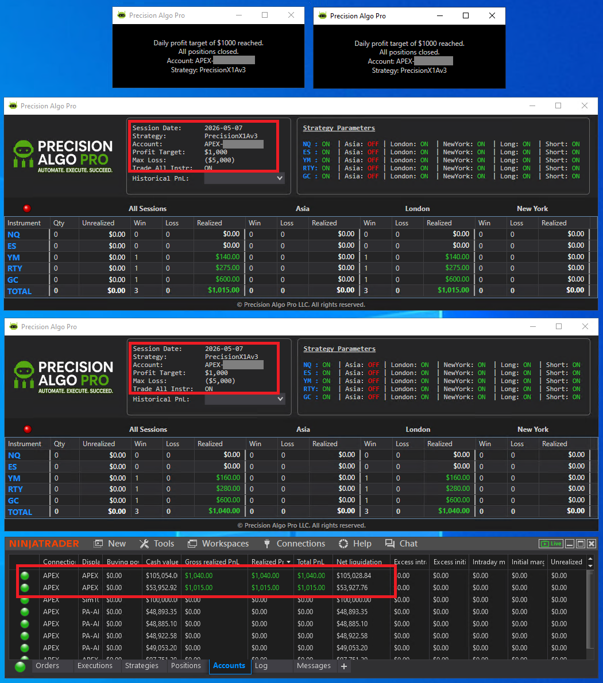
Task: Click NQ instrument in the $1,015.00 total window
Action: coord(14,235)
